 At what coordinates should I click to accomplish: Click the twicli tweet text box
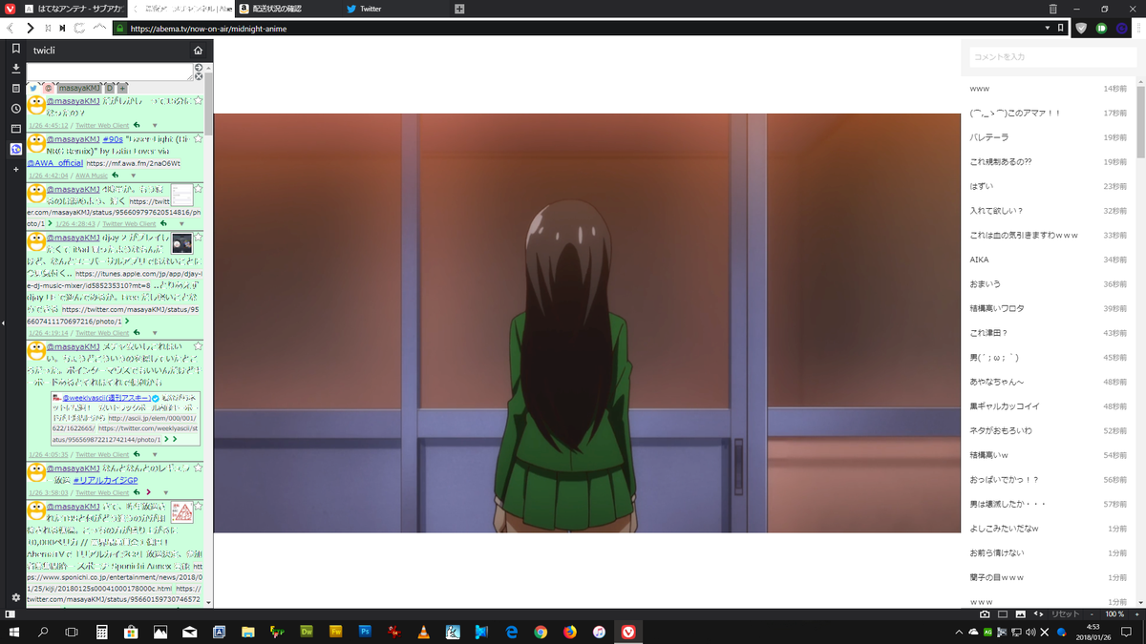pos(111,73)
